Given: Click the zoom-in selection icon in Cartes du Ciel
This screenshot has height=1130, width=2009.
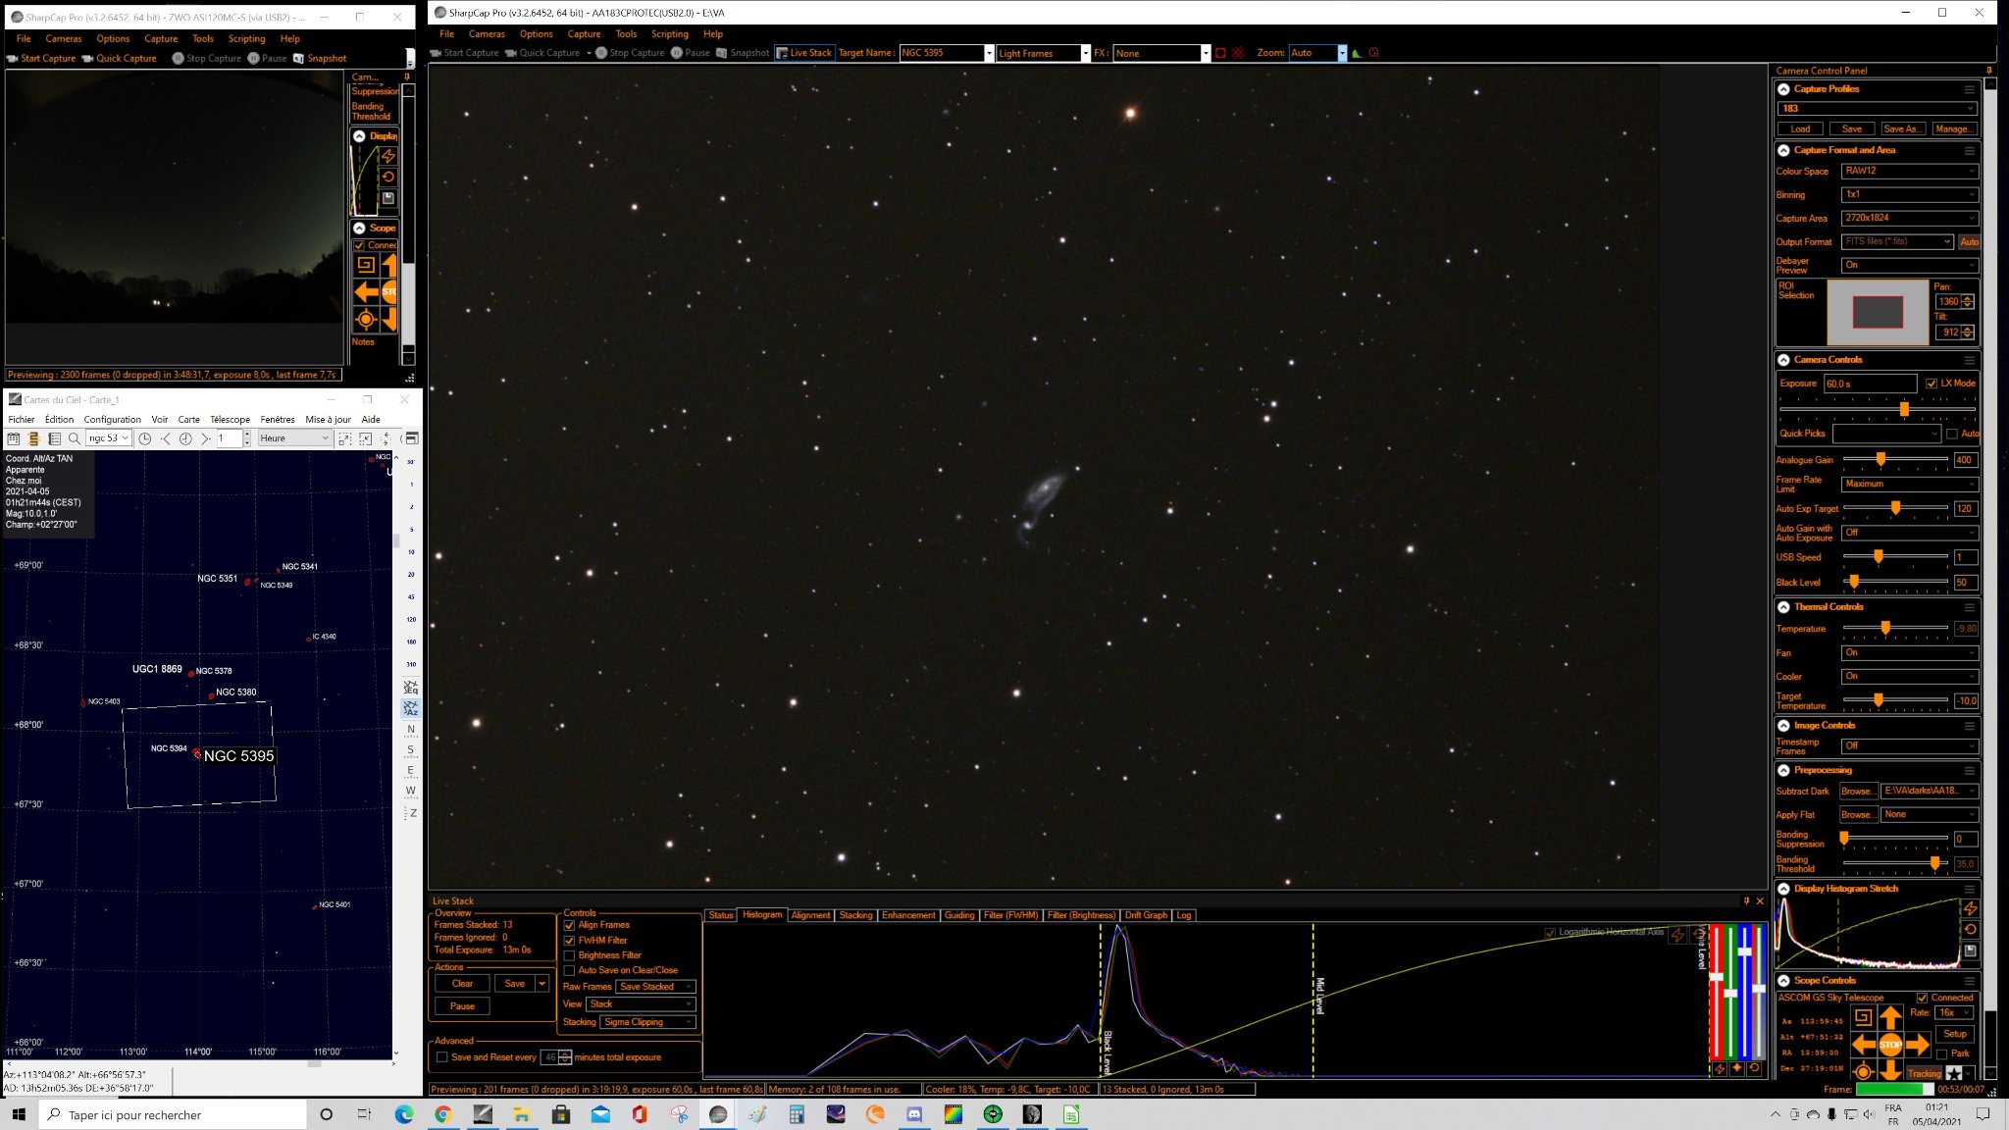Looking at the screenshot, I should (x=344, y=438).
